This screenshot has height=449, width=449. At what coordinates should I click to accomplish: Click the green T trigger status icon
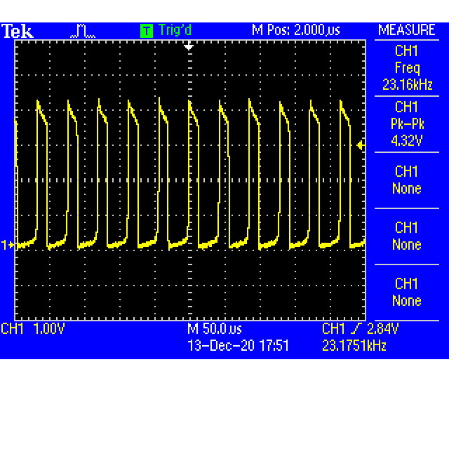click(147, 31)
